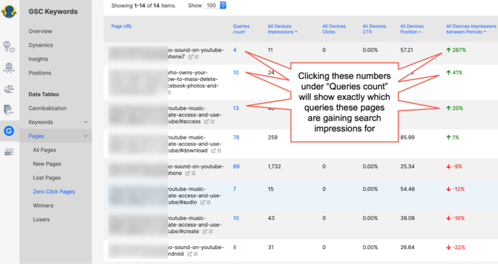The height and width of the screenshot is (264, 498).
Task: Open external link icon for youtube-phone row
Action: pos(187,173)
